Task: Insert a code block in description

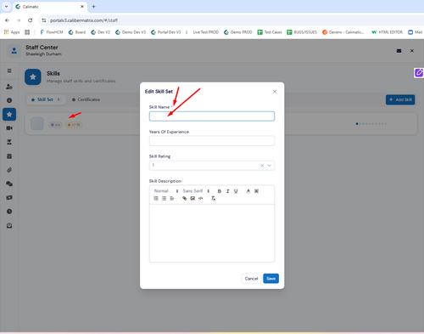Action: point(201,198)
